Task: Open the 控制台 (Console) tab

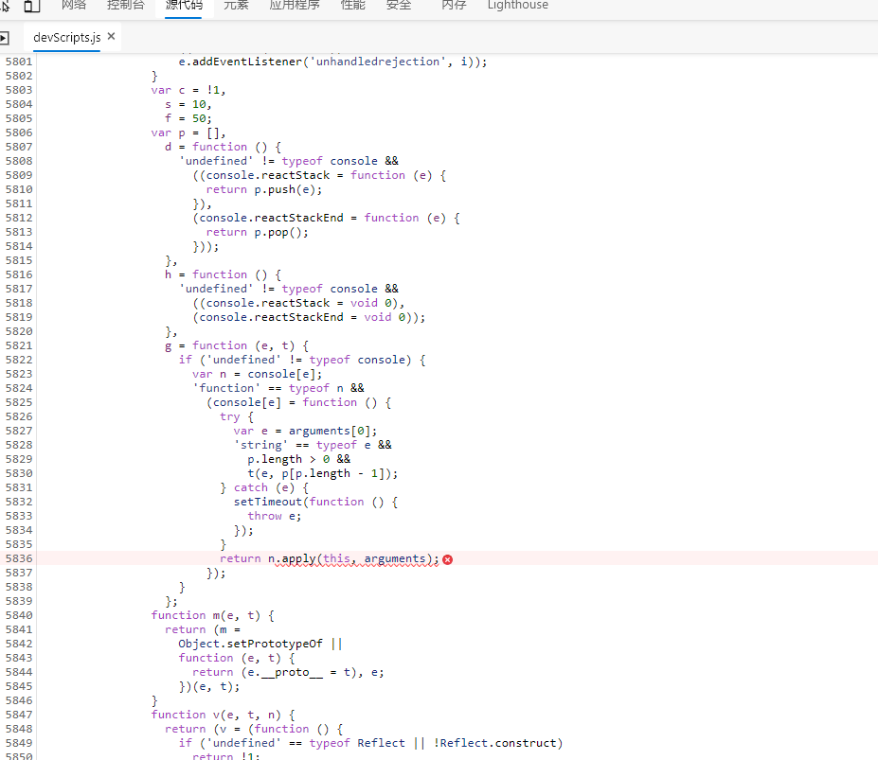Action: tap(125, 5)
